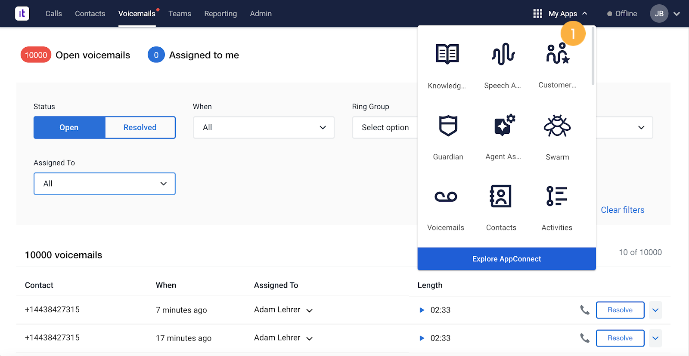Click the Talkdesk logo icon
The height and width of the screenshot is (356, 689).
coord(22,13)
